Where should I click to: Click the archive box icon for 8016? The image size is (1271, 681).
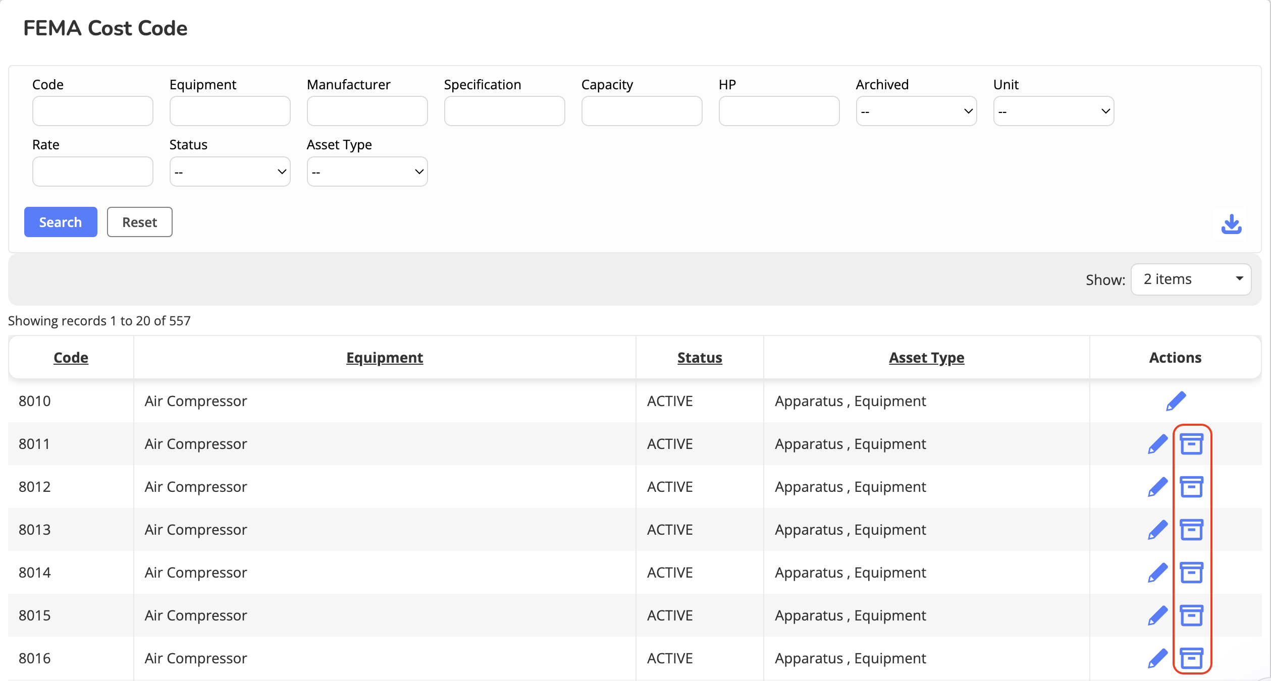tap(1191, 658)
